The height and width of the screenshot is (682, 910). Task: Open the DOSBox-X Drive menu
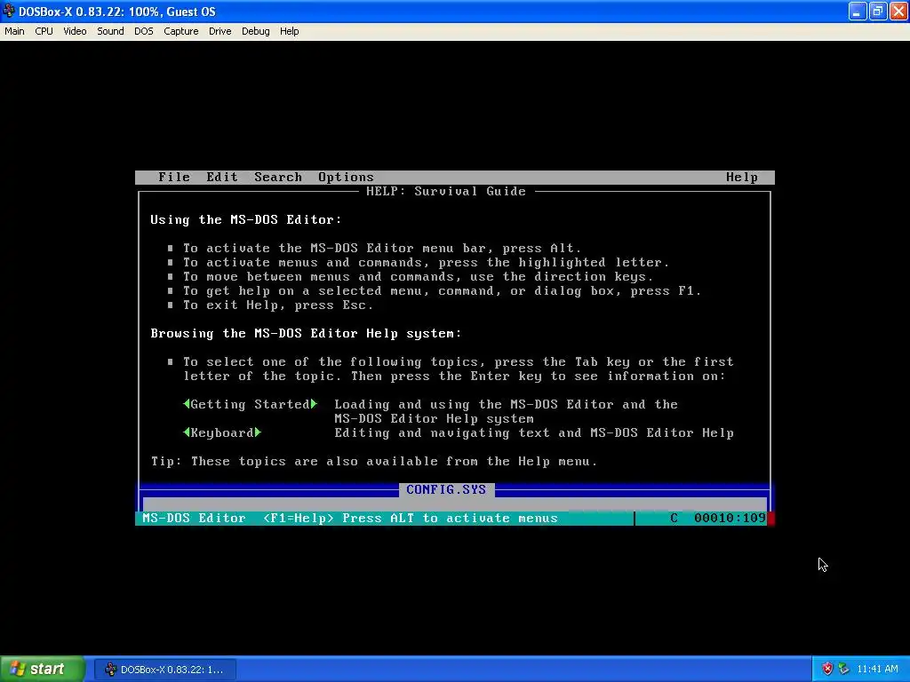point(220,31)
